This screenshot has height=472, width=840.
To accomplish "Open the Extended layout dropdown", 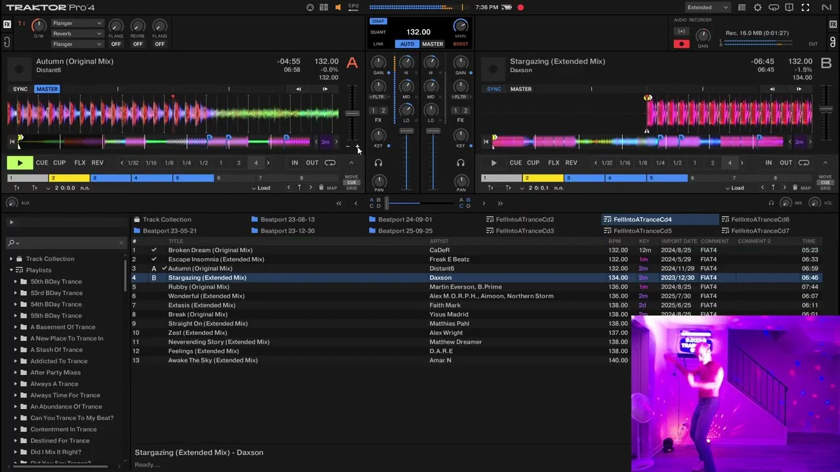I will pyautogui.click(x=707, y=7).
